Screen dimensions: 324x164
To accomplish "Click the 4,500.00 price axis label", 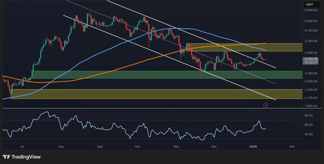I will pos(311,21).
